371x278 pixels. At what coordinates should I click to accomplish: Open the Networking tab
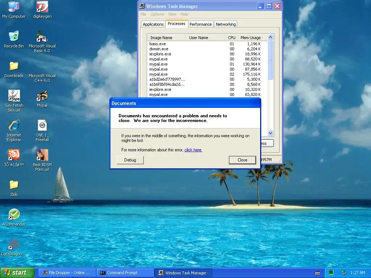click(226, 24)
